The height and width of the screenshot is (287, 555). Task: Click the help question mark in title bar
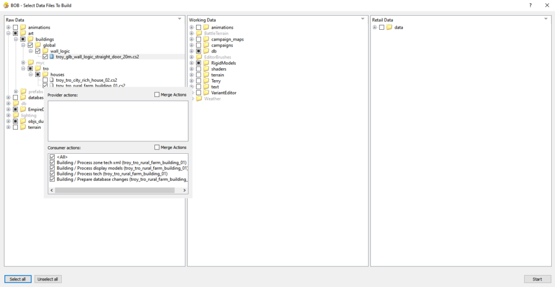(530, 5)
